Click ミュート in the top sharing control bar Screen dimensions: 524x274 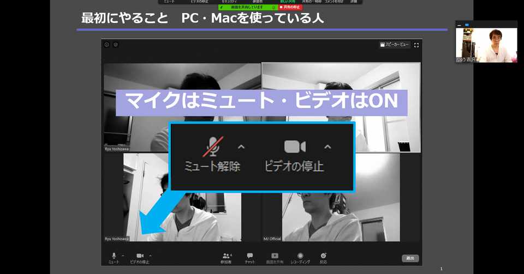click(x=169, y=2)
